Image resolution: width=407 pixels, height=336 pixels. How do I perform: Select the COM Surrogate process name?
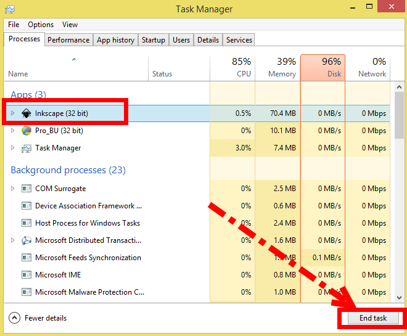point(60,189)
